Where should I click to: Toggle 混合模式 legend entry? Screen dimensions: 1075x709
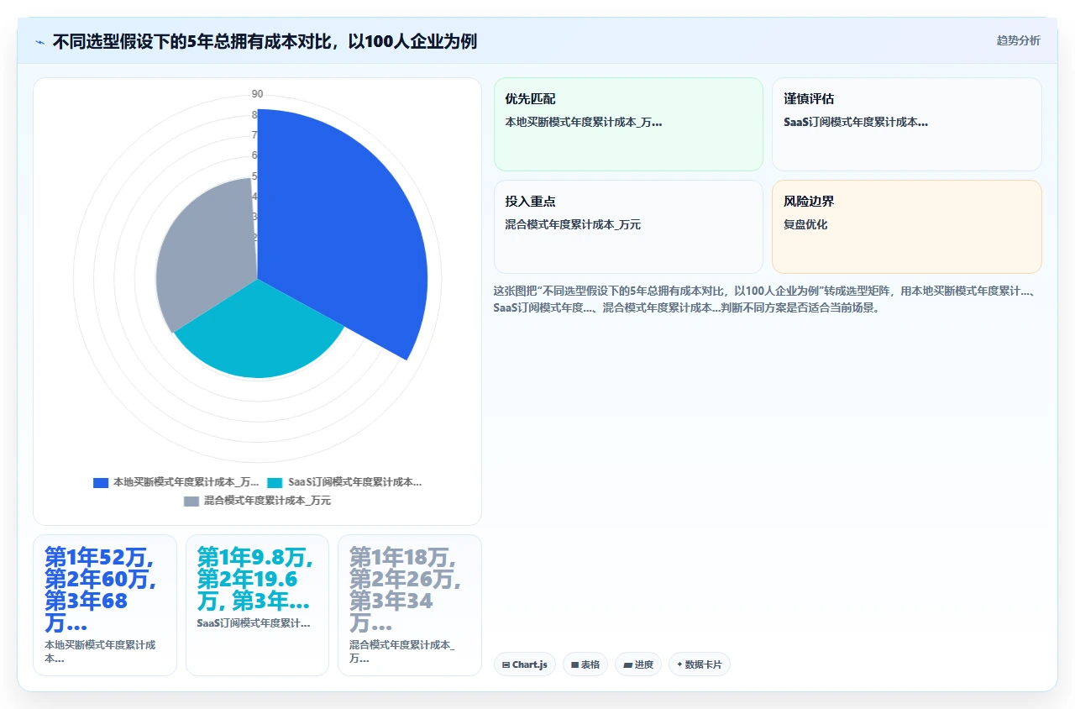257,501
